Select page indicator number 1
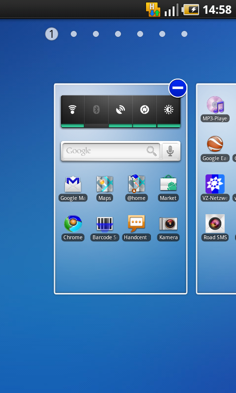The width and height of the screenshot is (236, 393). point(52,34)
